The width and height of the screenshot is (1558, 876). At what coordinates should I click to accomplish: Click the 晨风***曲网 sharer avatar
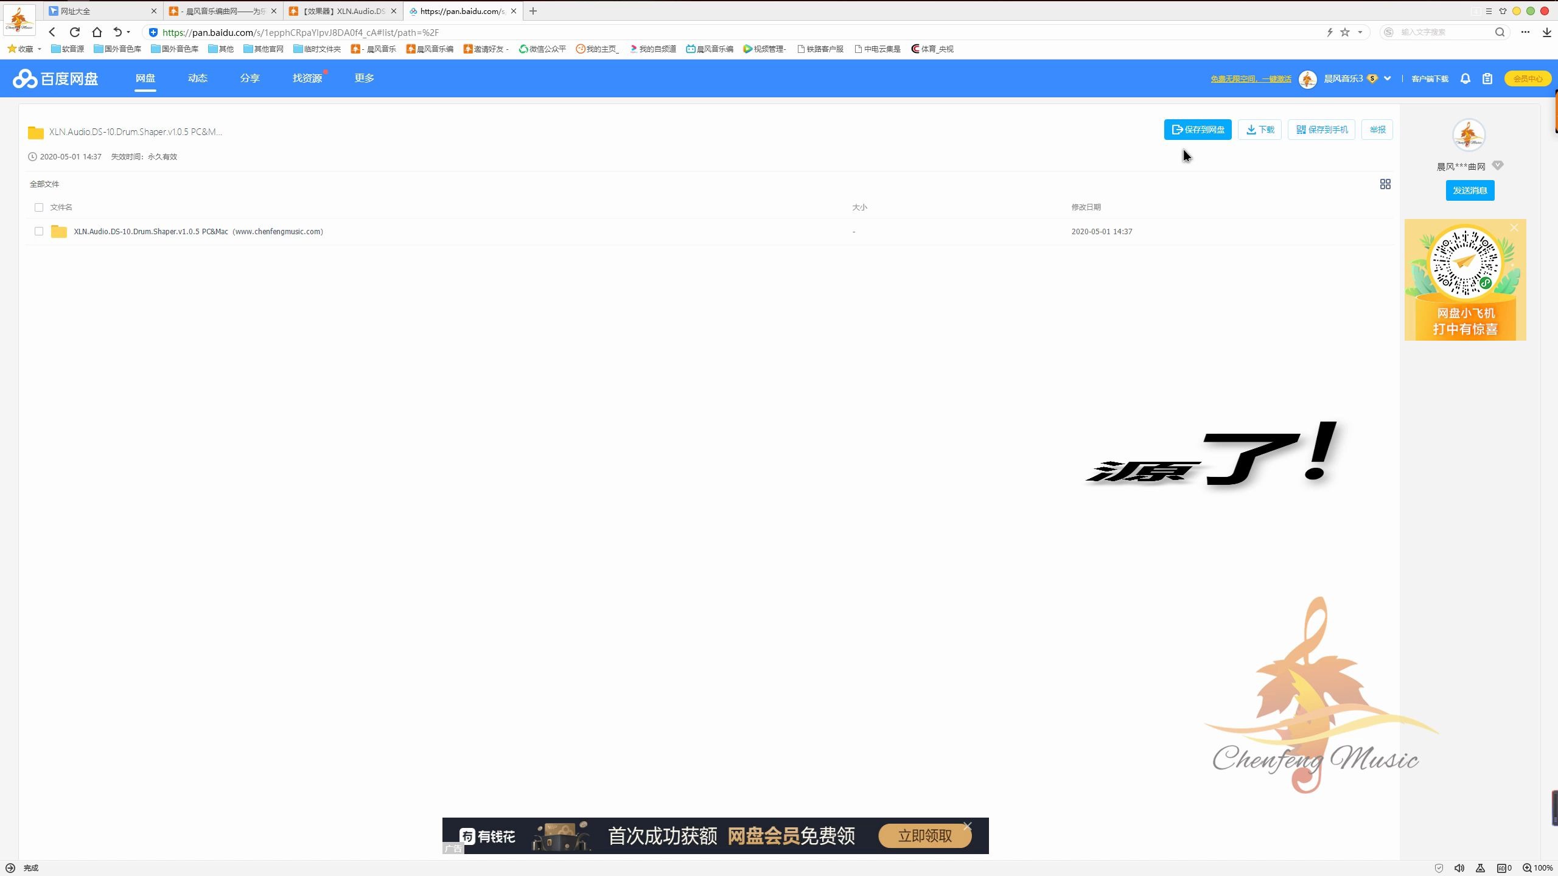[1469, 135]
